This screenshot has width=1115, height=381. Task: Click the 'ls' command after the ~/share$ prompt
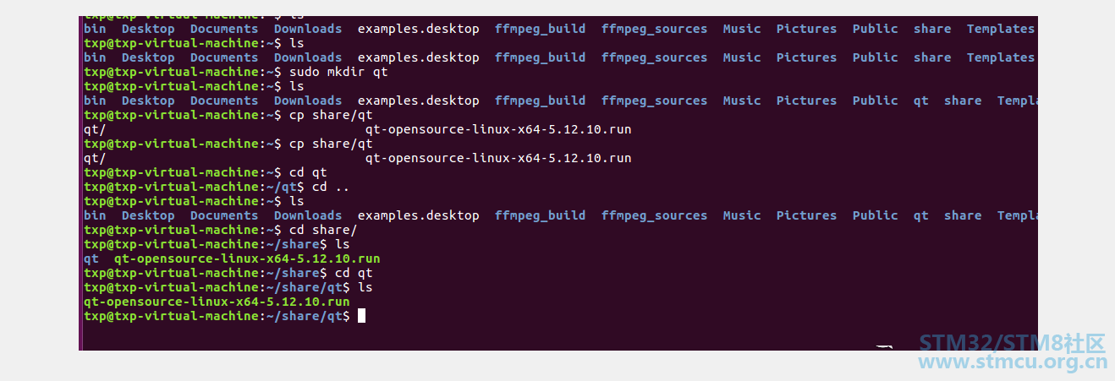tap(343, 244)
